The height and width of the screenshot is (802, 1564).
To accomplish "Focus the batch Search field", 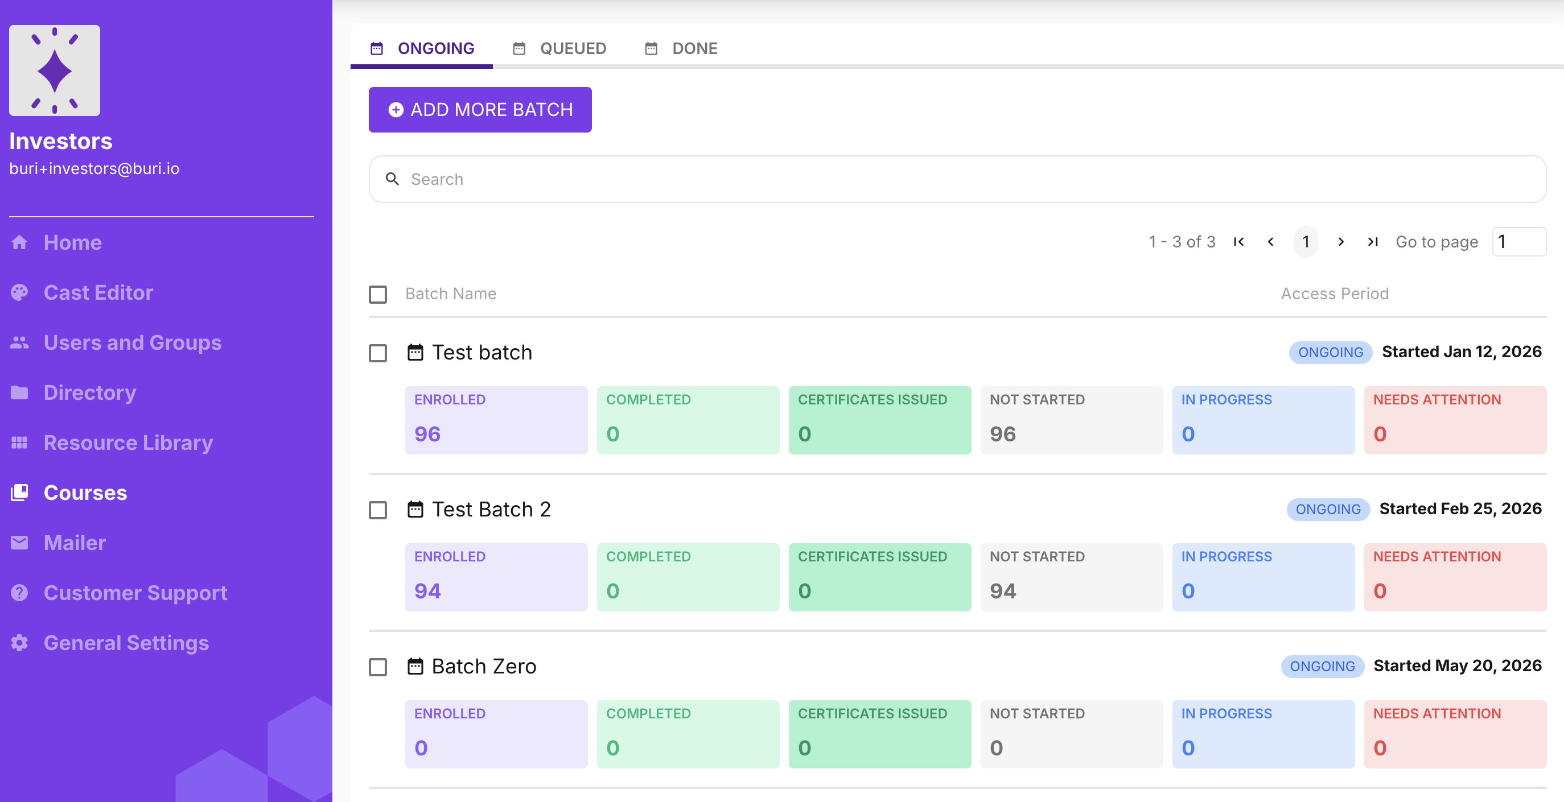I will (x=957, y=179).
